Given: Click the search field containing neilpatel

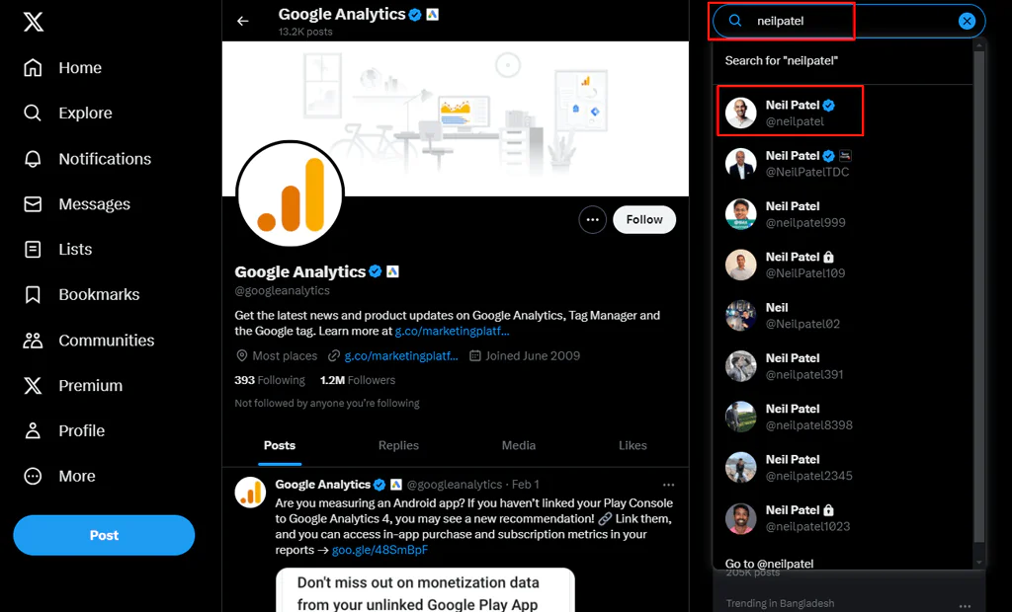Looking at the screenshot, I should click(849, 22).
